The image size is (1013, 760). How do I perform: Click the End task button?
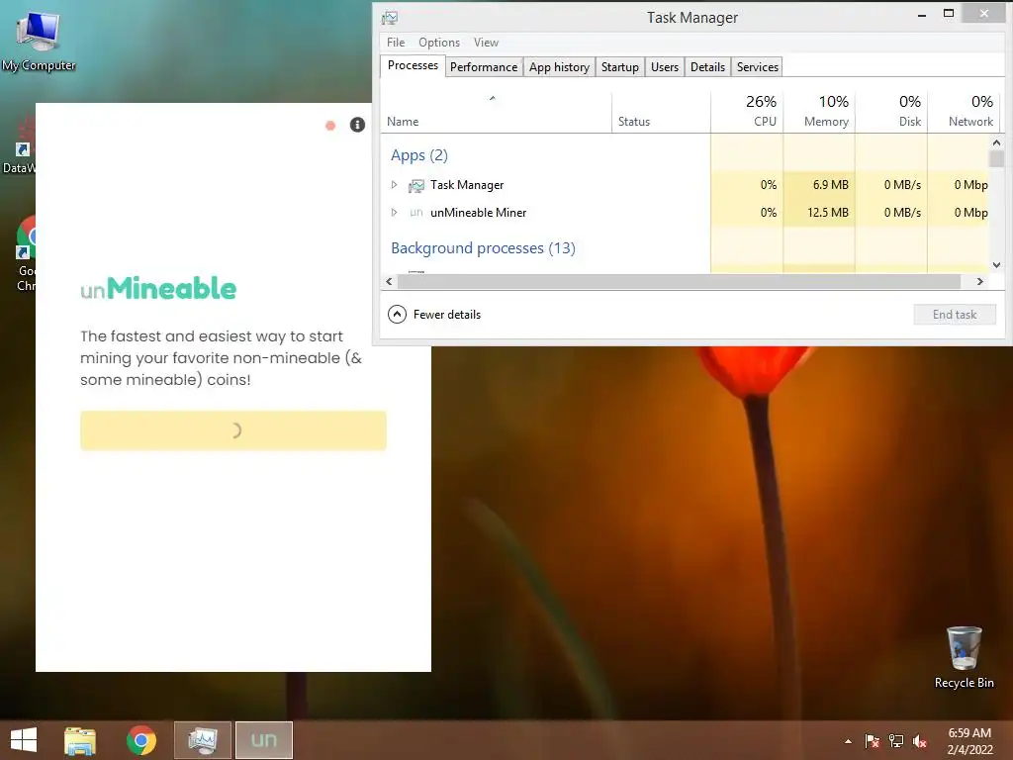pos(955,315)
